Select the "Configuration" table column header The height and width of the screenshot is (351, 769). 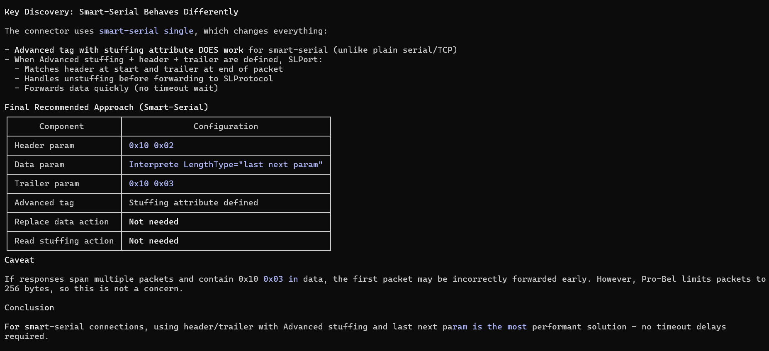pyautogui.click(x=226, y=127)
